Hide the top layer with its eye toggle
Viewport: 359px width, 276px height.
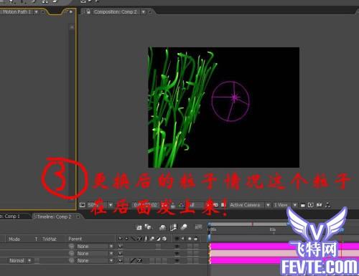click(177, 247)
